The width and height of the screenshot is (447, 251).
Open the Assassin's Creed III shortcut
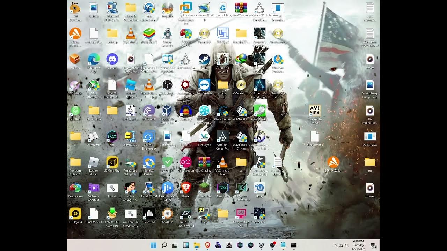pyautogui.click(x=222, y=63)
